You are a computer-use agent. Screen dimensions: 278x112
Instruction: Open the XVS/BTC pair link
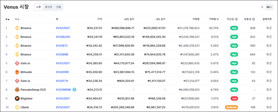coord(62,46)
